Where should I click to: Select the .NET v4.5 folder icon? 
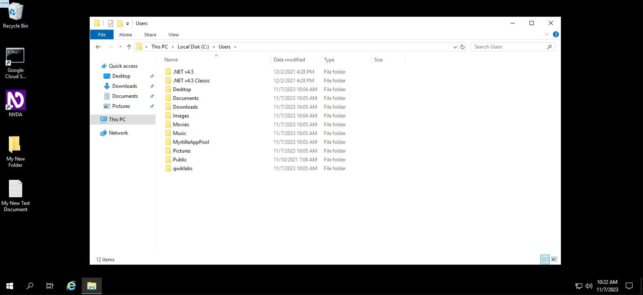pos(168,72)
